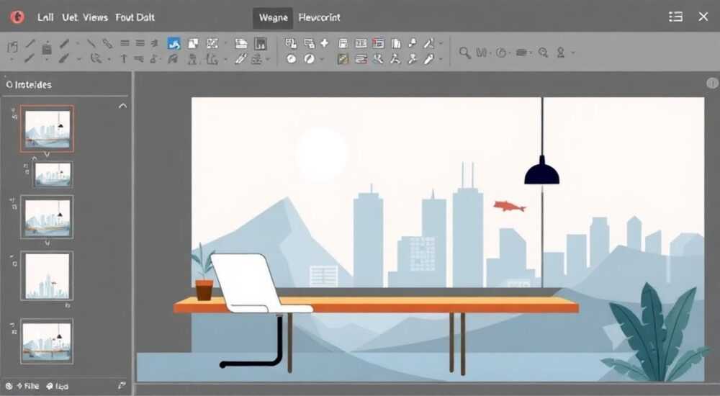
Task: Toggle the blue highlighted toolbar icon
Action: 174,44
